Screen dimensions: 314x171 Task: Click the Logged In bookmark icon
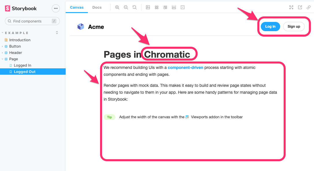[x=11, y=65]
